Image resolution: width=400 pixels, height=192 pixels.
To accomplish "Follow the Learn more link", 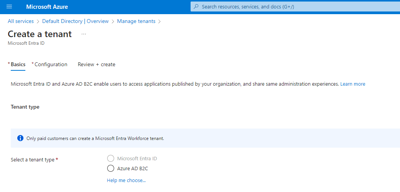I will [x=353, y=84].
